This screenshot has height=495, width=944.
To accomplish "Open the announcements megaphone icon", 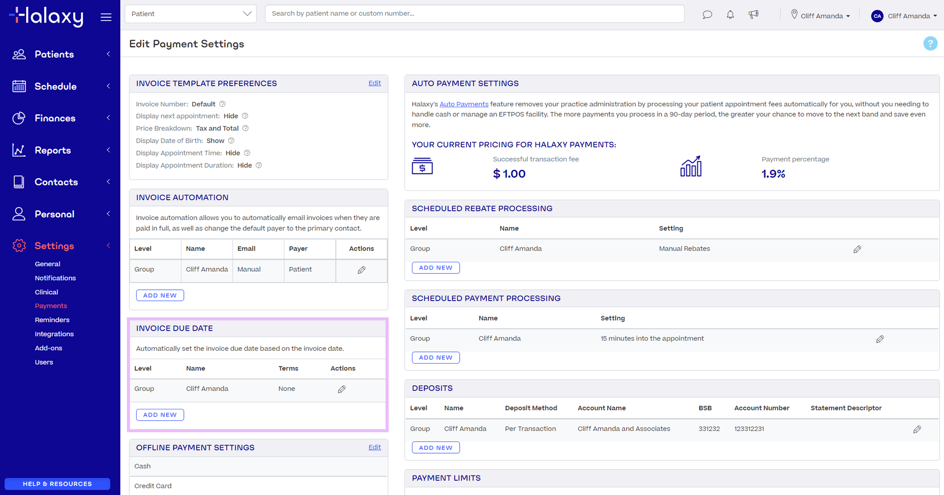I will pos(753,15).
